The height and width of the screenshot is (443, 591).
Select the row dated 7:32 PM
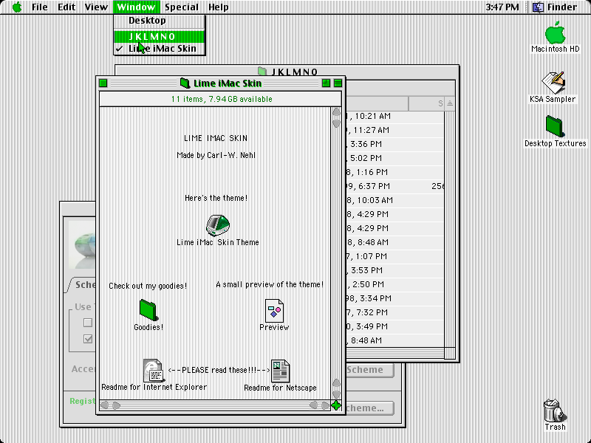click(394, 312)
